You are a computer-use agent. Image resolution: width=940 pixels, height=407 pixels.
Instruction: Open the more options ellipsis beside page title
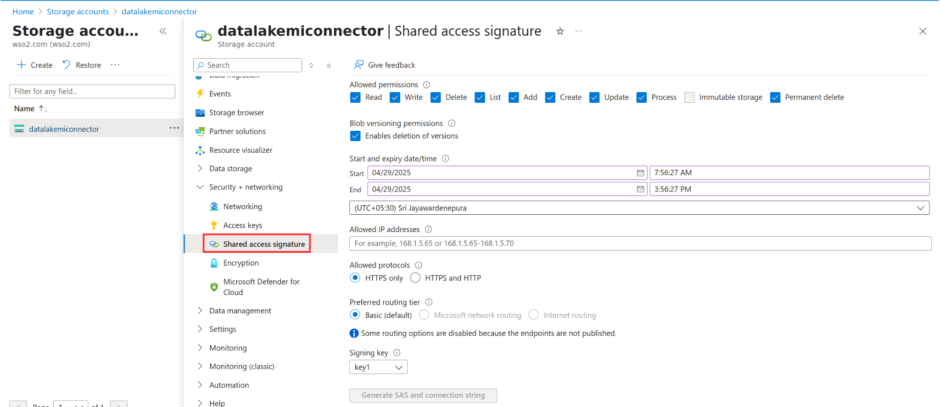pos(579,31)
